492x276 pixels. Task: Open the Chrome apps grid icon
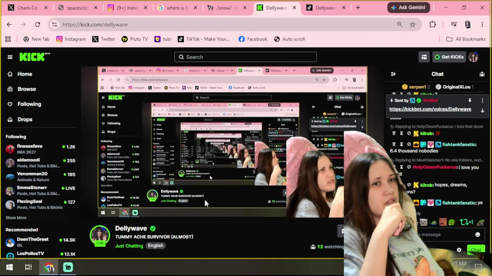point(8,39)
